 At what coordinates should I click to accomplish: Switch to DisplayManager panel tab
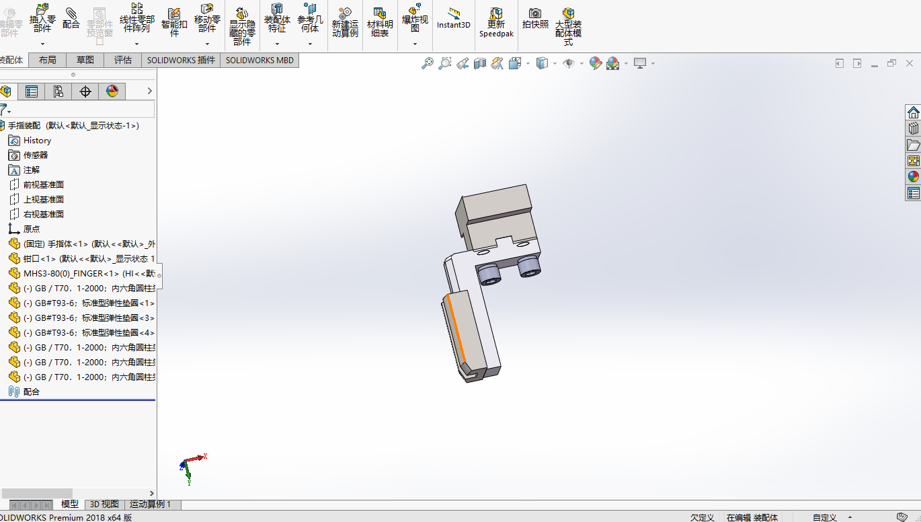[x=112, y=91]
